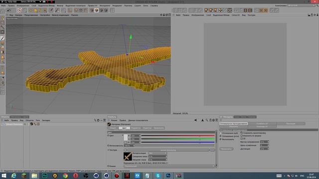Open the 'Правка UV' menu

coord(93,5)
